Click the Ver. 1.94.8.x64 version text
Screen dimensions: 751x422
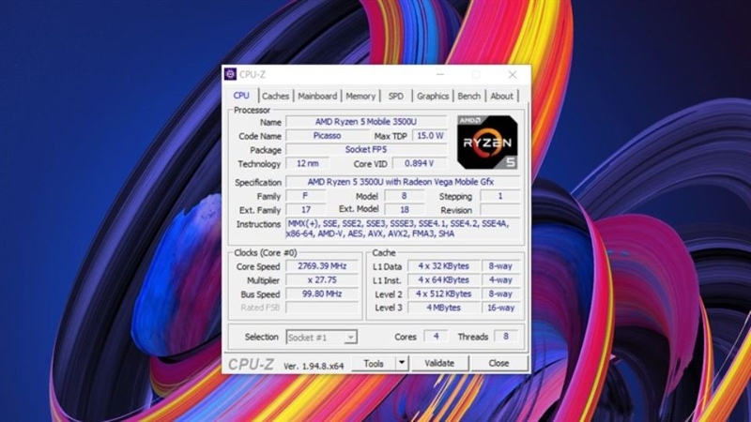[314, 367]
